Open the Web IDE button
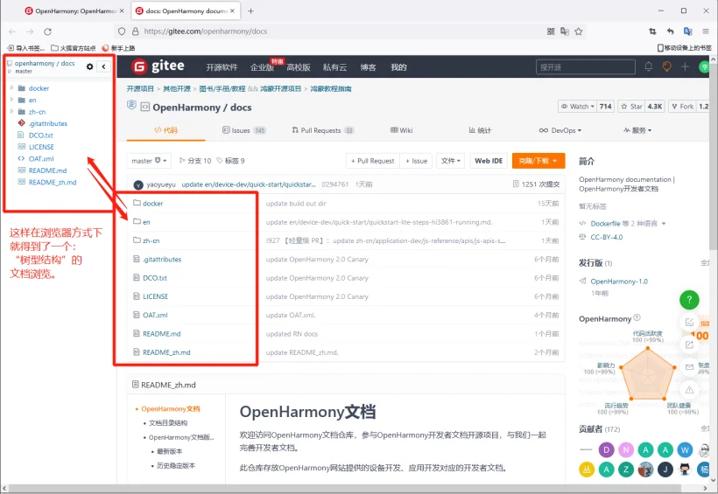 (489, 161)
